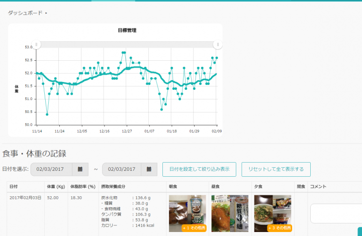Open the dinner (夕食) photo thumbnail
This screenshot has height=236, width=362.
[x=273, y=210]
